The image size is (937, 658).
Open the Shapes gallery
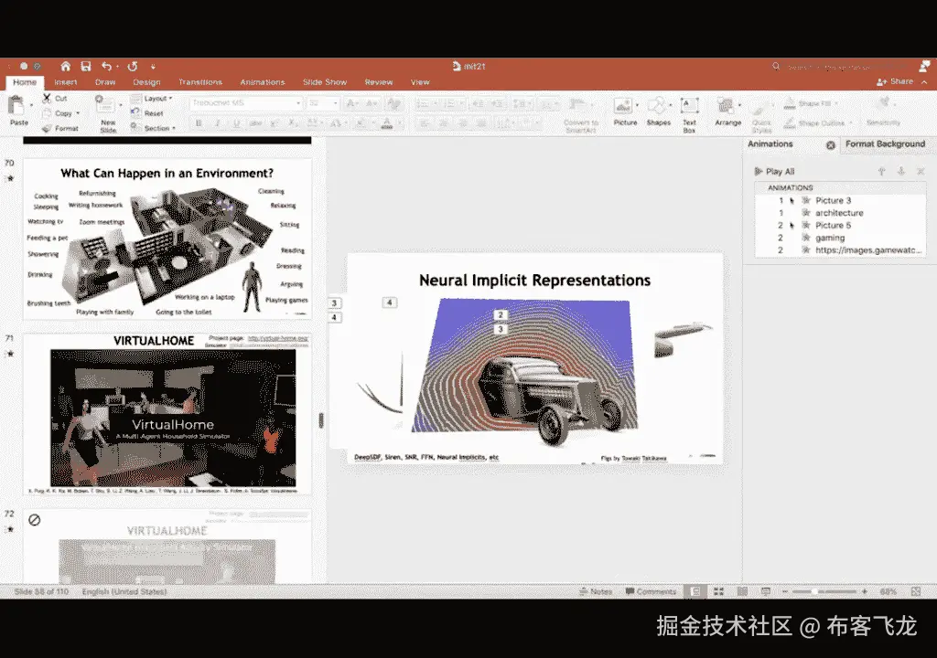(658, 112)
